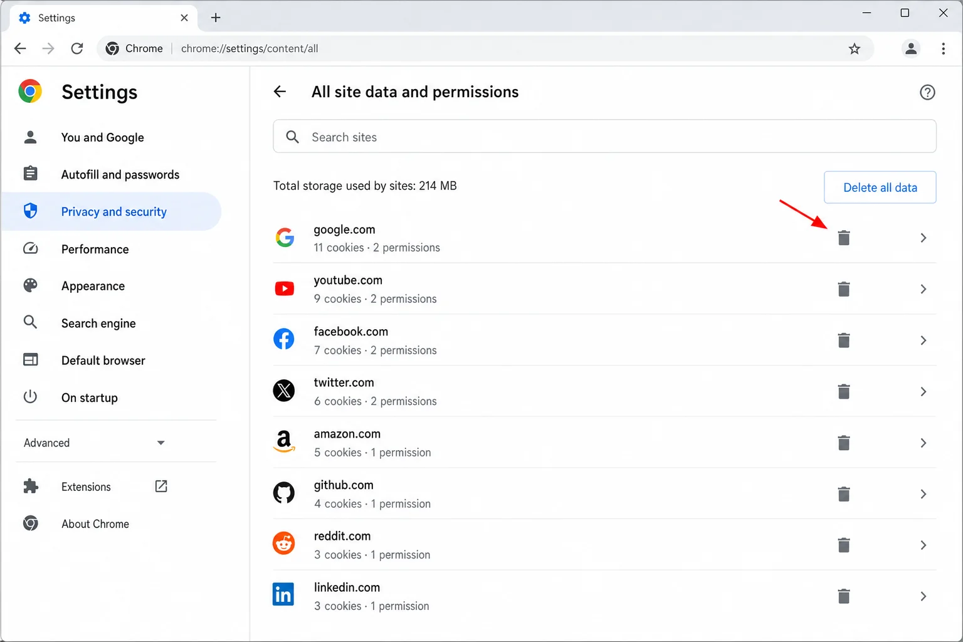
Task: Select the Settings browser tab
Action: click(x=103, y=18)
